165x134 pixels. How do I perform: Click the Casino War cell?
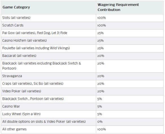point(49,107)
